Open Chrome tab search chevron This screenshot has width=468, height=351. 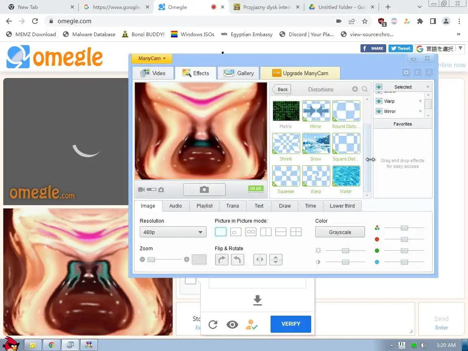(419, 7)
